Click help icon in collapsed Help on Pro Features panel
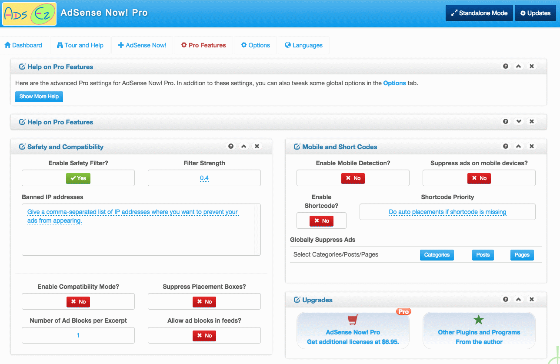Screen dimensions: 560x364 (x=506, y=122)
